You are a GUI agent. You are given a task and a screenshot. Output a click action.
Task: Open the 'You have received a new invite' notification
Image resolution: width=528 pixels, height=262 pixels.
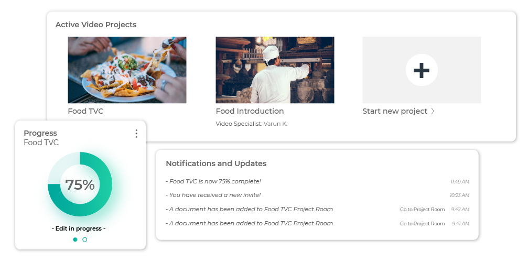(x=213, y=195)
